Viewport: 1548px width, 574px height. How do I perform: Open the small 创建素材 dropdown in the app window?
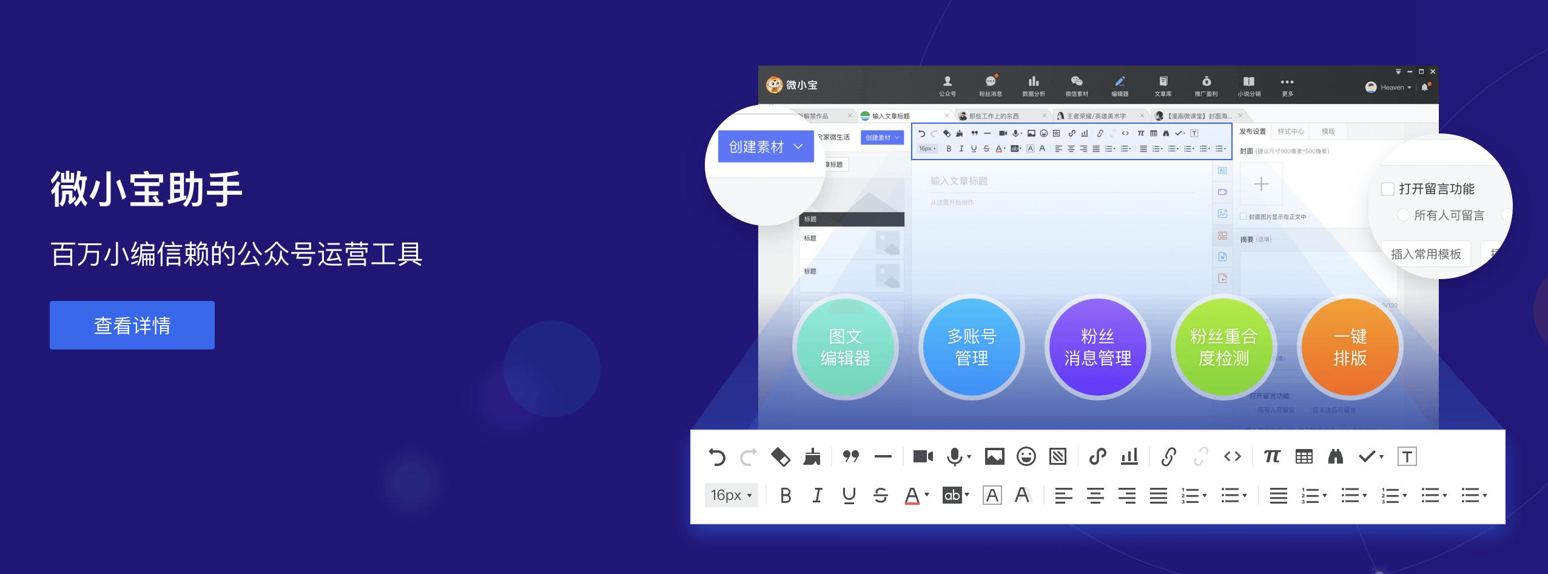[882, 138]
